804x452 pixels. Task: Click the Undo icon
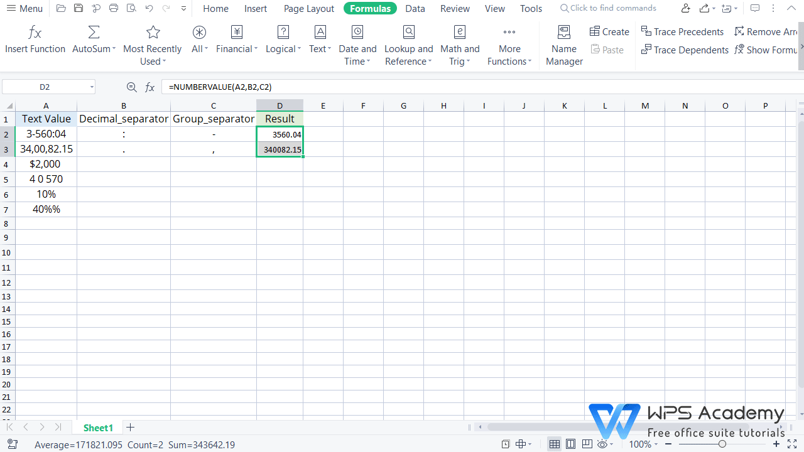[149, 8]
